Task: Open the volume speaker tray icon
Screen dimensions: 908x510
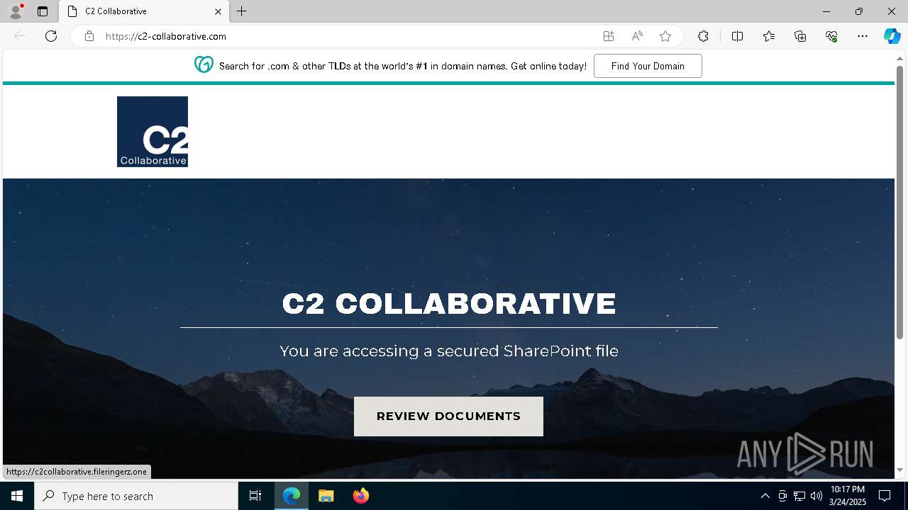Action: pos(816,496)
